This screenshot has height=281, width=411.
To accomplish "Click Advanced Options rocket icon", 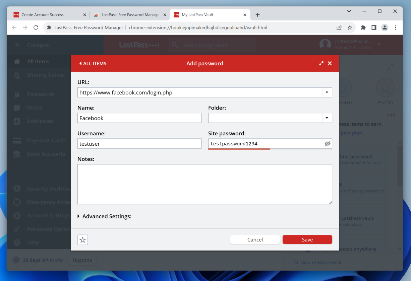I will pos(16,229).
